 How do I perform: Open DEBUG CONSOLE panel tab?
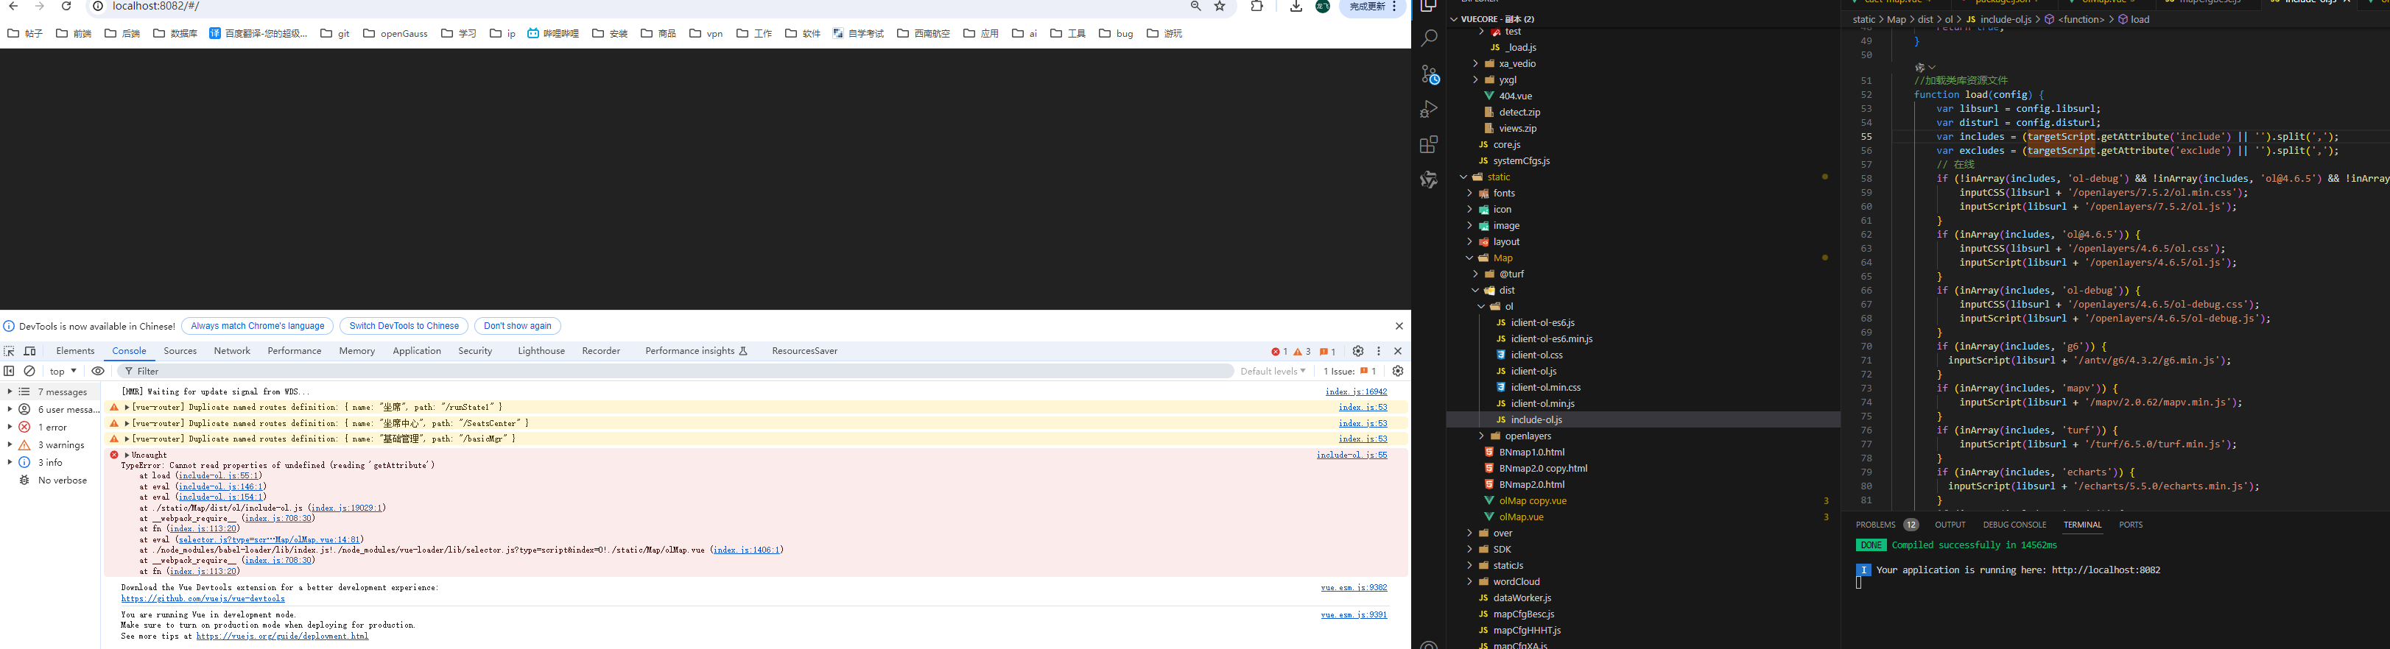[2014, 525]
